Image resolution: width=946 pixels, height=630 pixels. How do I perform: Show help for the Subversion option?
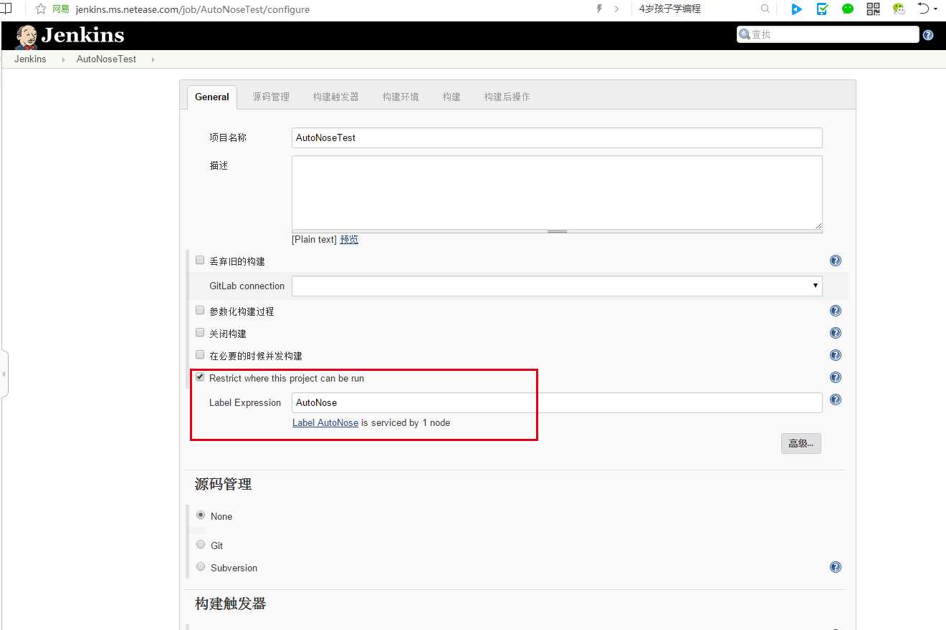(836, 567)
